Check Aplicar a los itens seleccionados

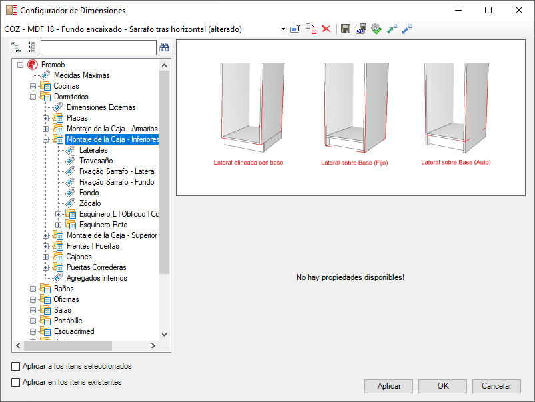(x=16, y=366)
